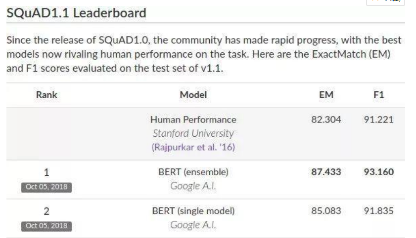Click the rank number 1
Viewport: 416px width, 238px height.
(46, 173)
